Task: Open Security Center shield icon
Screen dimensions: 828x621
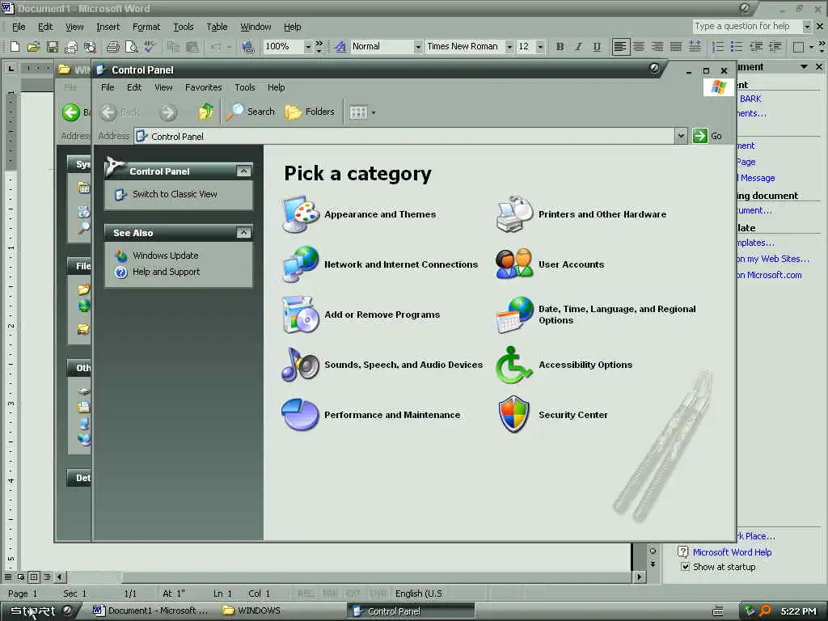Action: pyautogui.click(x=514, y=415)
